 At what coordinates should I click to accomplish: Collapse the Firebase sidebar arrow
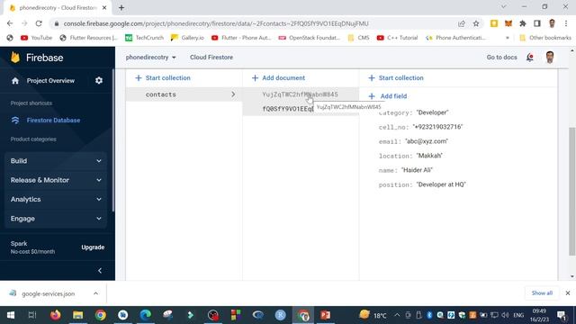tap(100, 271)
